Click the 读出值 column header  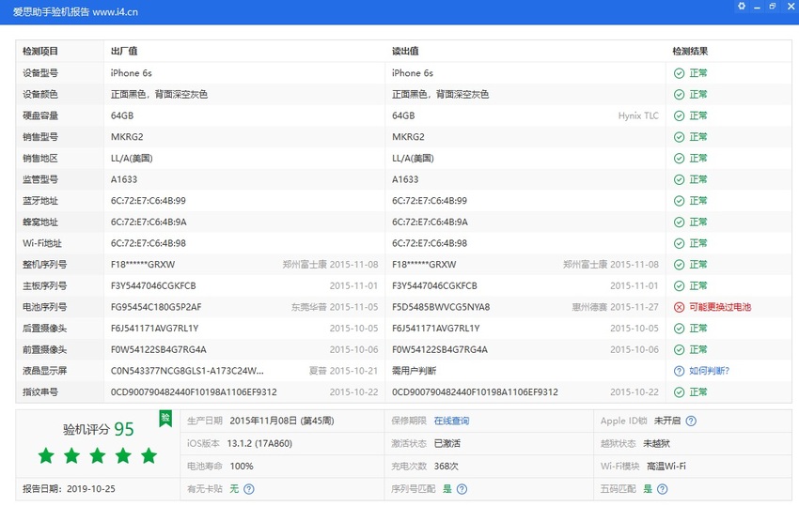coord(405,52)
